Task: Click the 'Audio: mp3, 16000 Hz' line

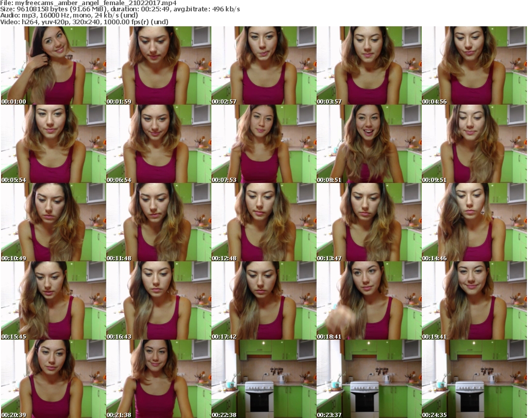Action: point(69,15)
